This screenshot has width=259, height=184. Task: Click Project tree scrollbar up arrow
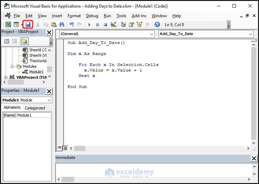(x=50, y=50)
